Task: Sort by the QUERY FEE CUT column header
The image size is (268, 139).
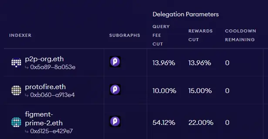Action: pos(161,35)
